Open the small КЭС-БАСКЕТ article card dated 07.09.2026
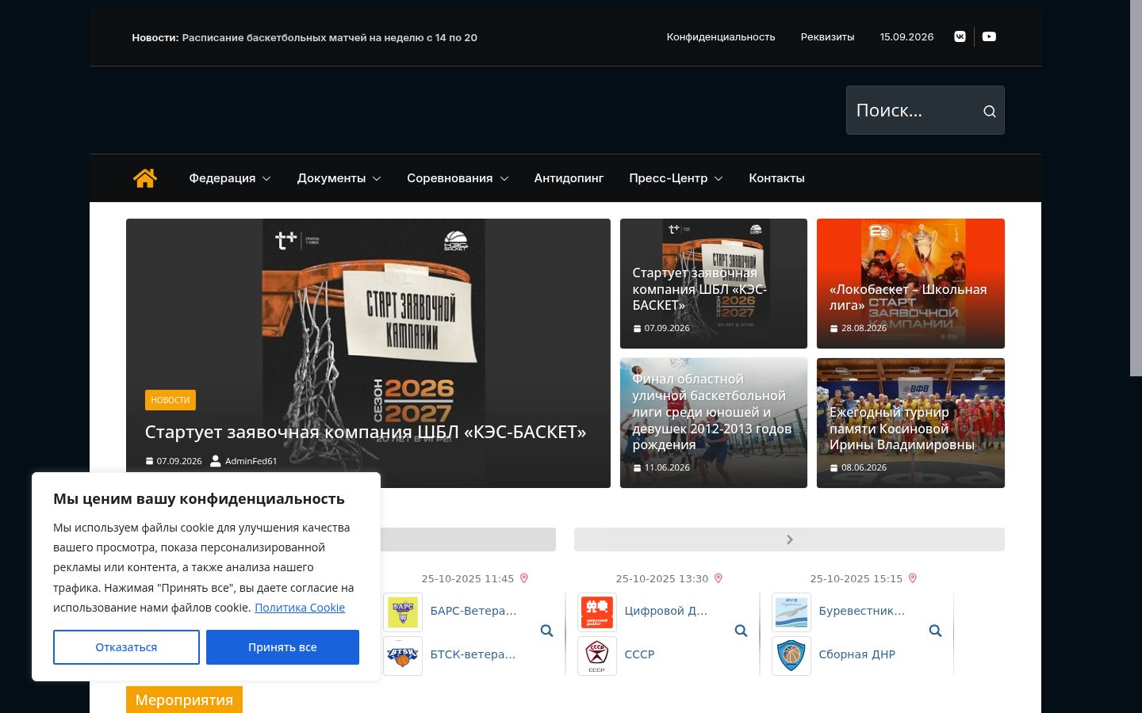This screenshot has height=713, width=1142. (x=714, y=284)
